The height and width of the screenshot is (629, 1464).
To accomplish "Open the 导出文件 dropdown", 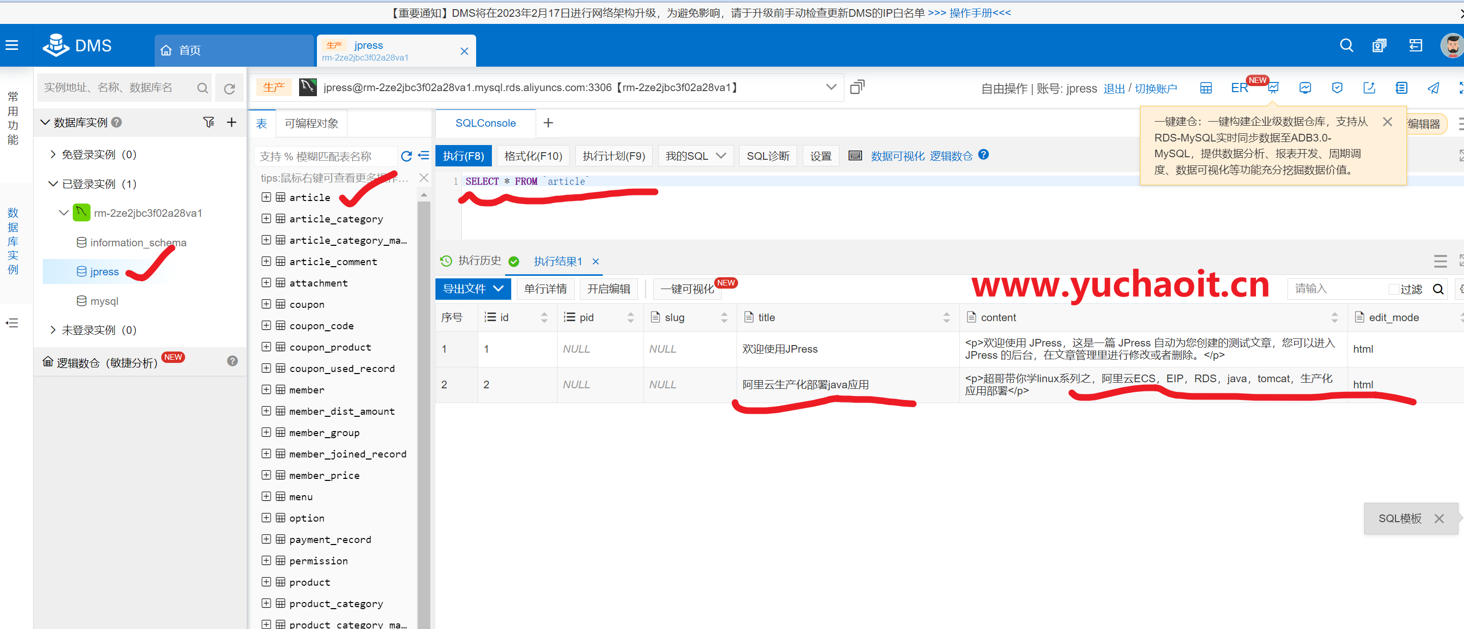I will (472, 289).
